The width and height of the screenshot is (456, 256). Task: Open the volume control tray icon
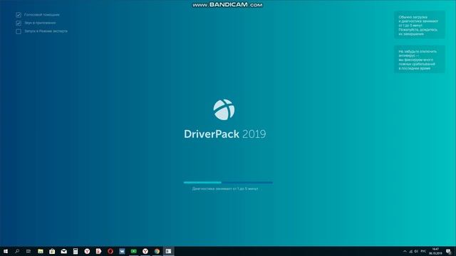click(x=416, y=251)
